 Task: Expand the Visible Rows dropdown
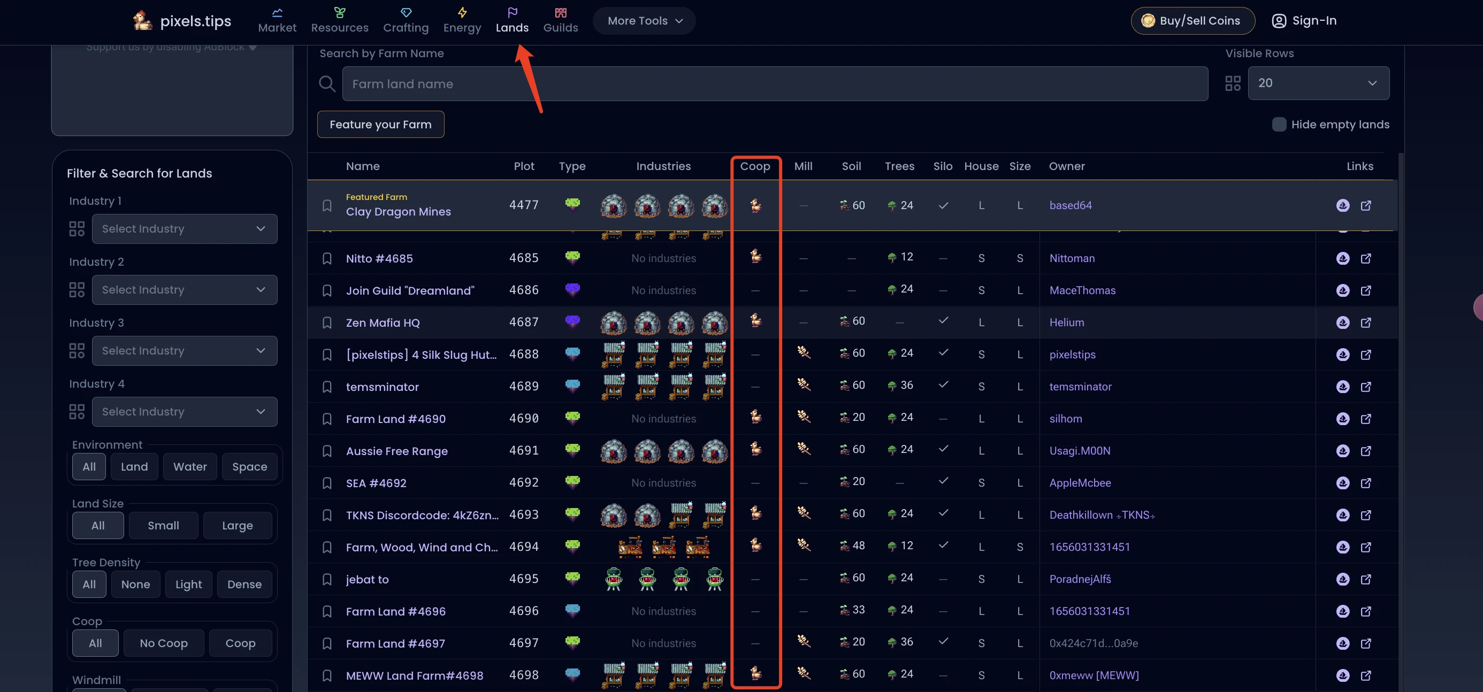[x=1318, y=83]
